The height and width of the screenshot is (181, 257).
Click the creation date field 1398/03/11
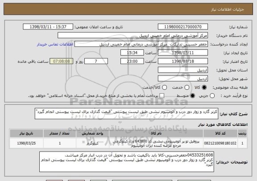[183, 52]
